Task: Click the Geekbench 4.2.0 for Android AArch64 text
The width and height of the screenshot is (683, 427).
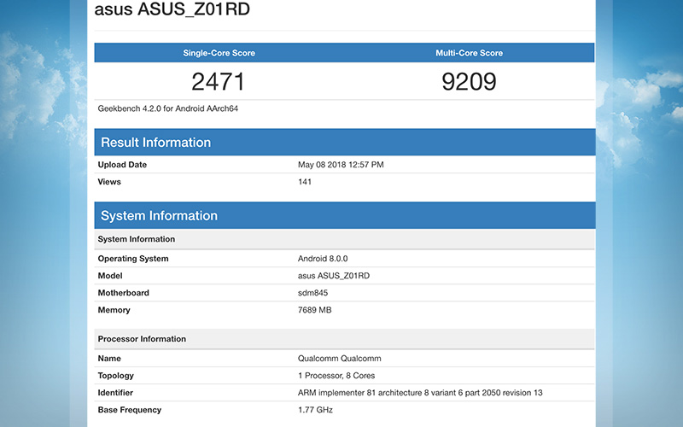Action: (167, 108)
